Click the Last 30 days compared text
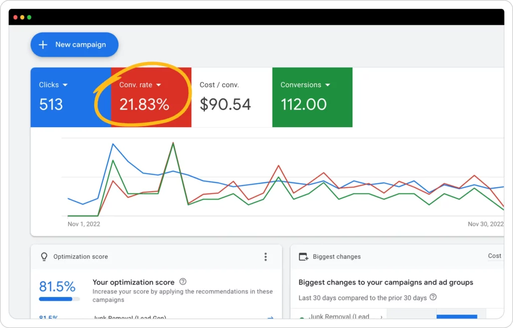The width and height of the screenshot is (513, 328). tap(363, 298)
